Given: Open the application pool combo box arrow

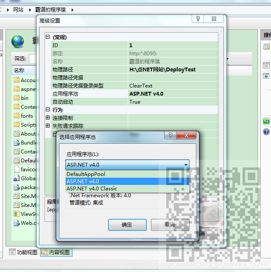Looking at the screenshot, I should click(x=186, y=164).
